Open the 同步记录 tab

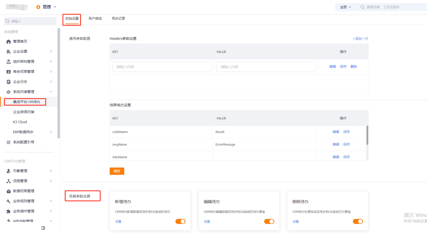point(118,18)
